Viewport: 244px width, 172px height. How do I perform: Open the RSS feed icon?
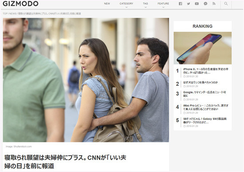(x=214, y=4)
